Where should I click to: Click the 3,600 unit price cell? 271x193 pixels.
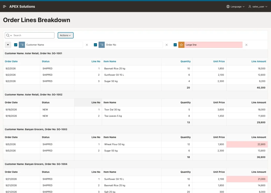tap(221, 110)
